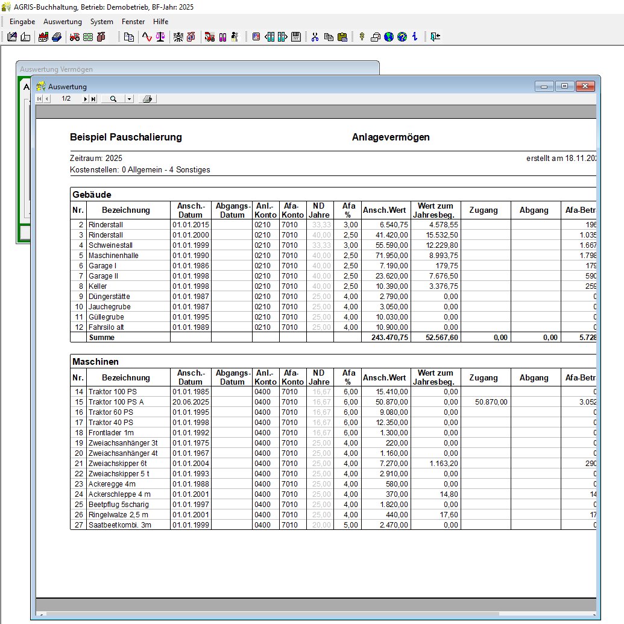Go to the next report page
Image resolution: width=624 pixels, height=624 pixels.
pyautogui.click(x=85, y=99)
